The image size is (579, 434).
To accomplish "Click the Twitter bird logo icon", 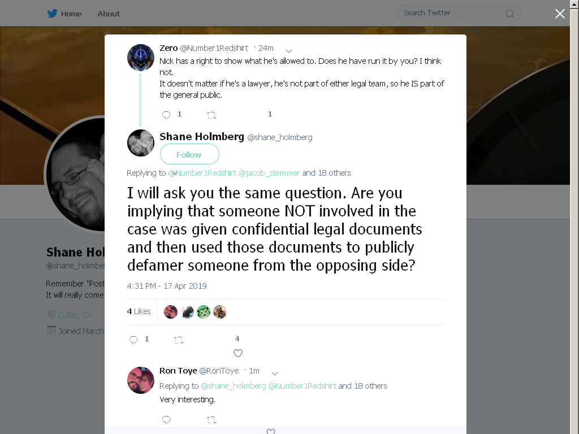I will click(52, 14).
